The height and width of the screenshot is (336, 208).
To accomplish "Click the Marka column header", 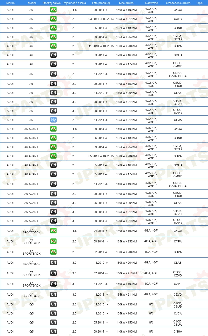I will tap(10, 3).
